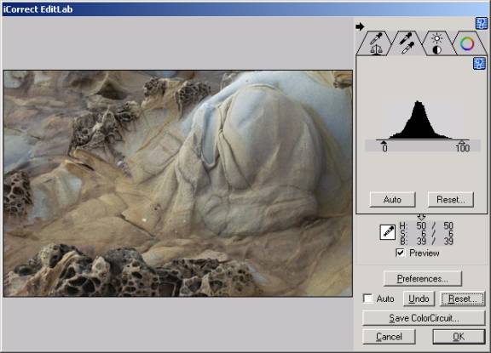Confirm the corrections with OK
491x353 pixels.
pyautogui.click(x=459, y=337)
